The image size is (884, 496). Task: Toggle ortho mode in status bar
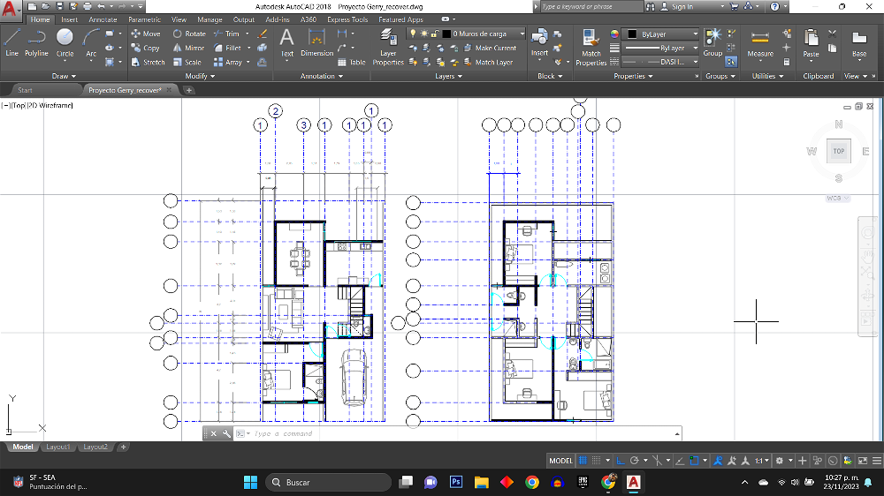(621, 461)
